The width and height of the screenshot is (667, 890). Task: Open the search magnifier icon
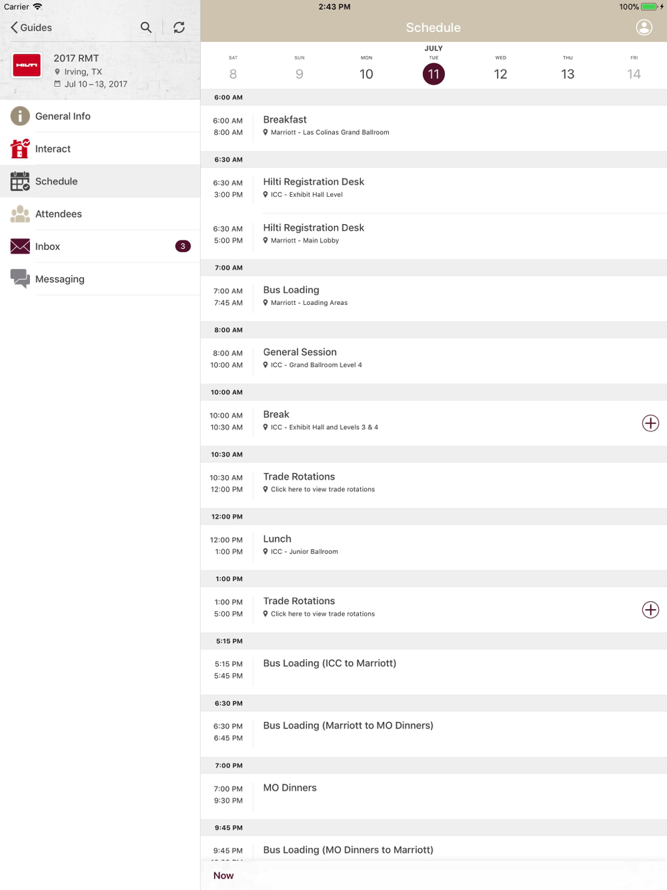point(146,27)
